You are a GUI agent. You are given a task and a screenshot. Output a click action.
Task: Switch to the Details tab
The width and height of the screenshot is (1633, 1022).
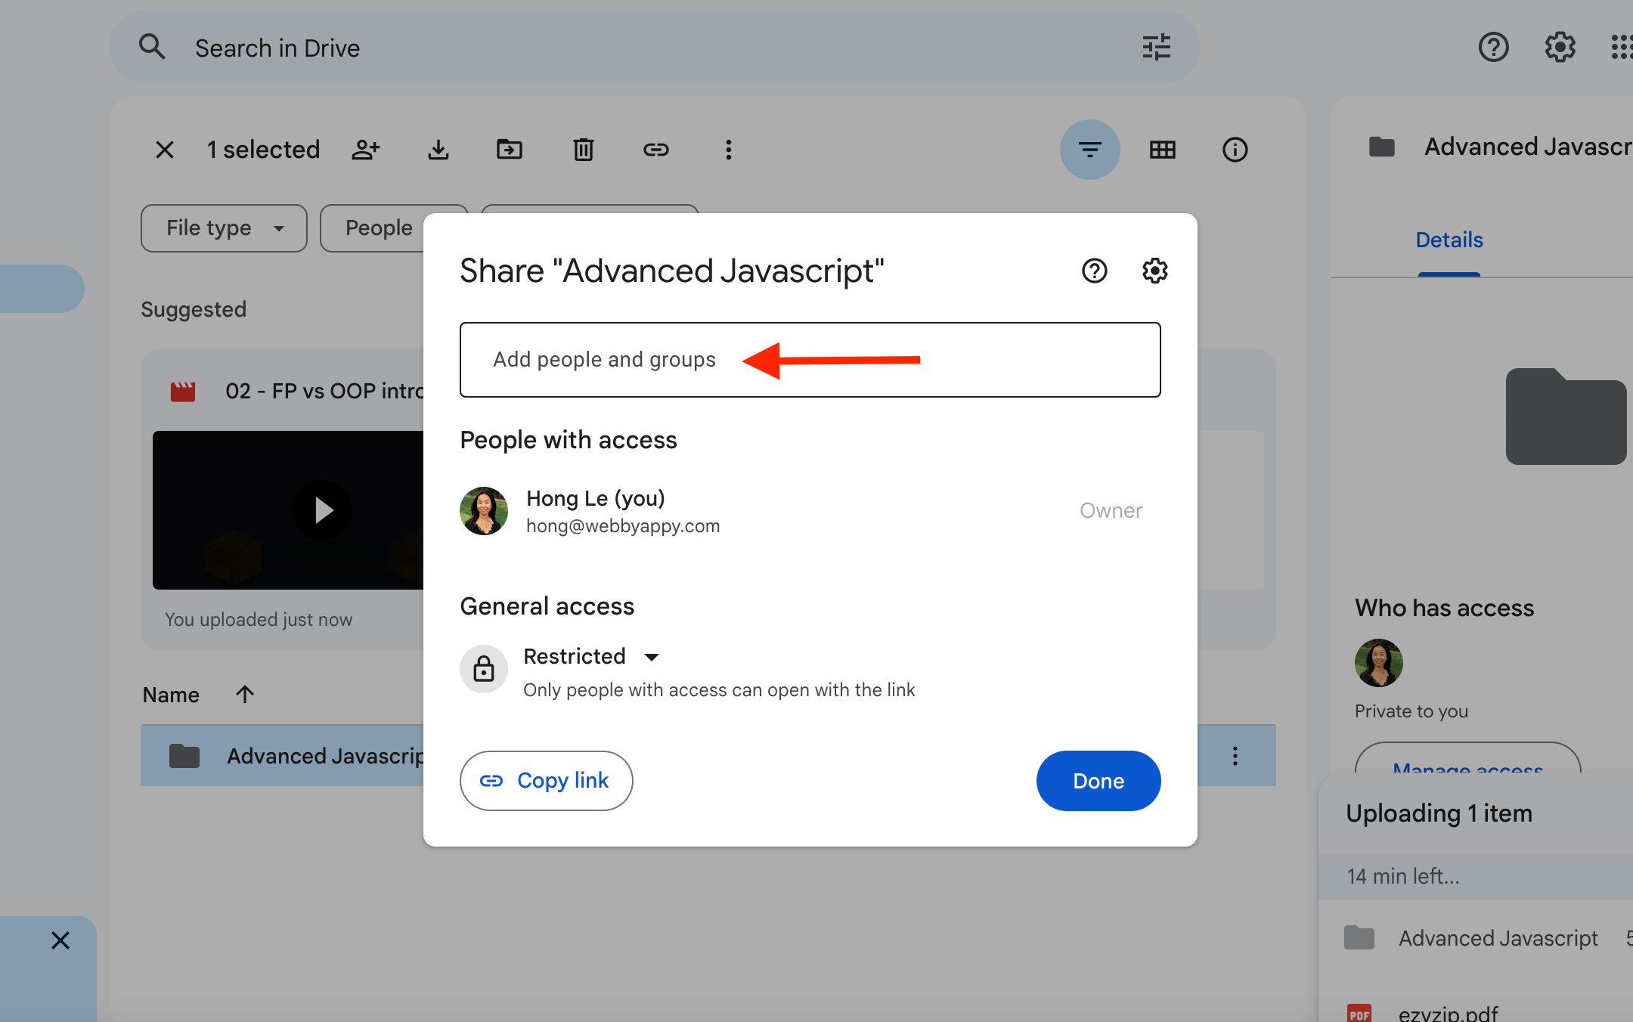[x=1448, y=240]
